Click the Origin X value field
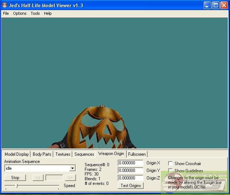230x195 pixels. pyautogui.click(x=131, y=163)
